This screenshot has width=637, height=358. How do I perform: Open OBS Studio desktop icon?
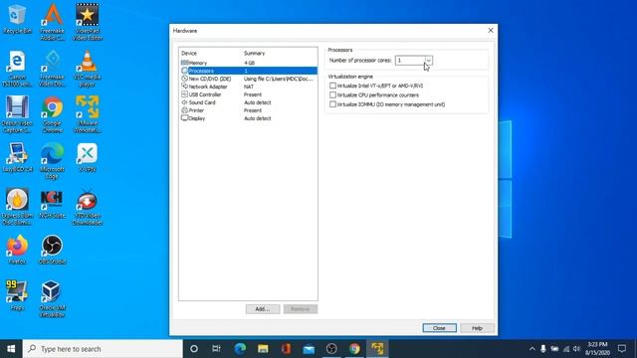point(52,250)
